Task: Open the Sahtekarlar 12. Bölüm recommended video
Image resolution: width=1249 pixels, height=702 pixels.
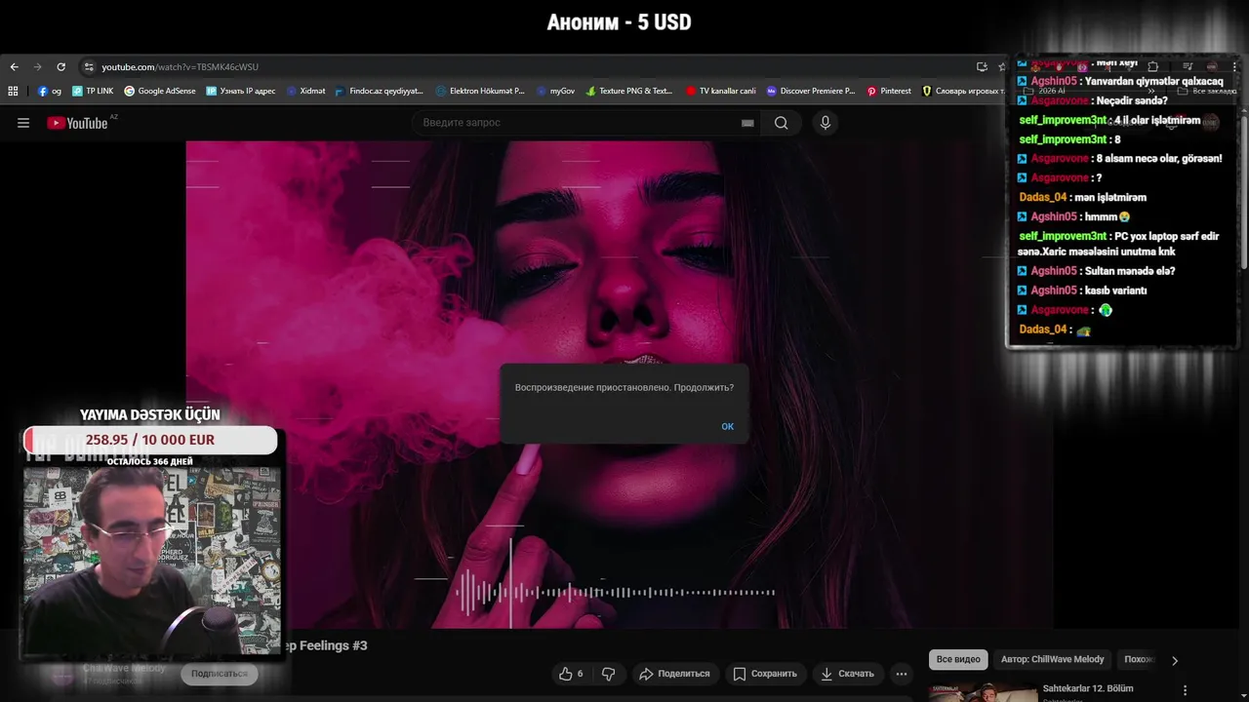Action: pos(1088,689)
